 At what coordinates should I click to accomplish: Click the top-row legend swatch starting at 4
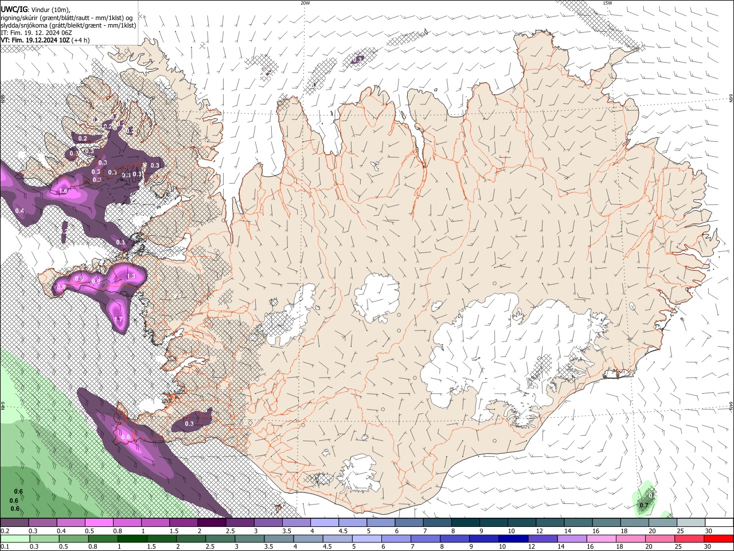[325, 523]
